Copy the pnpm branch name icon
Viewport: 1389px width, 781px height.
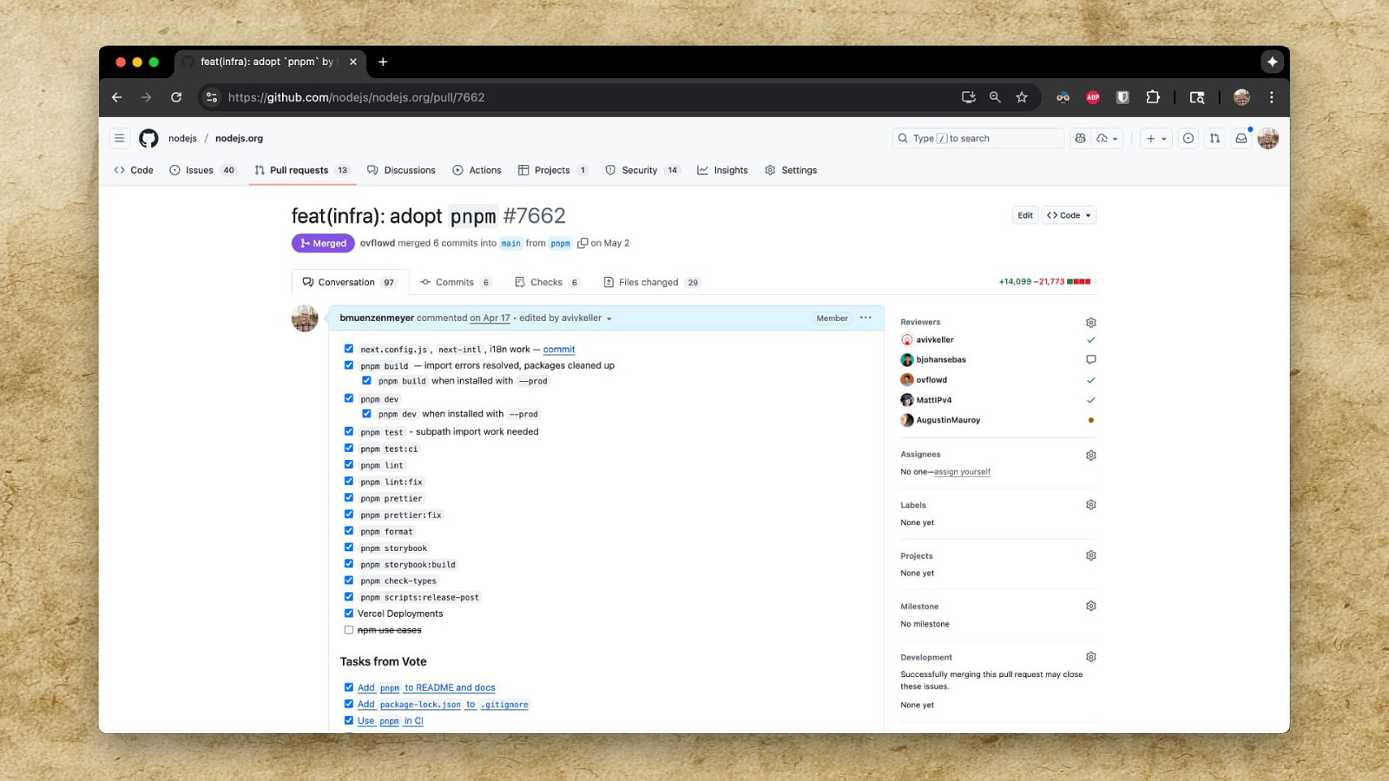point(583,244)
